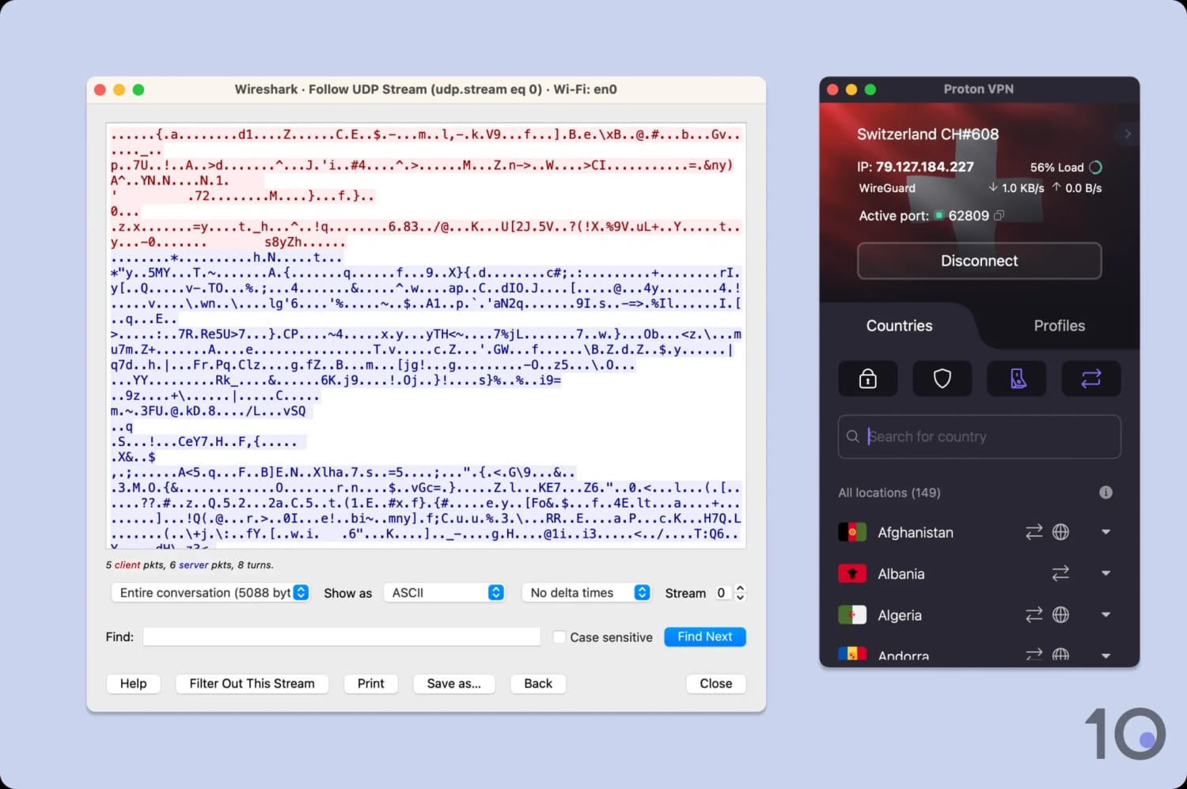Toggle the NetShield shield icon in Proton VPN
This screenshot has width=1187, height=789.
[942, 379]
